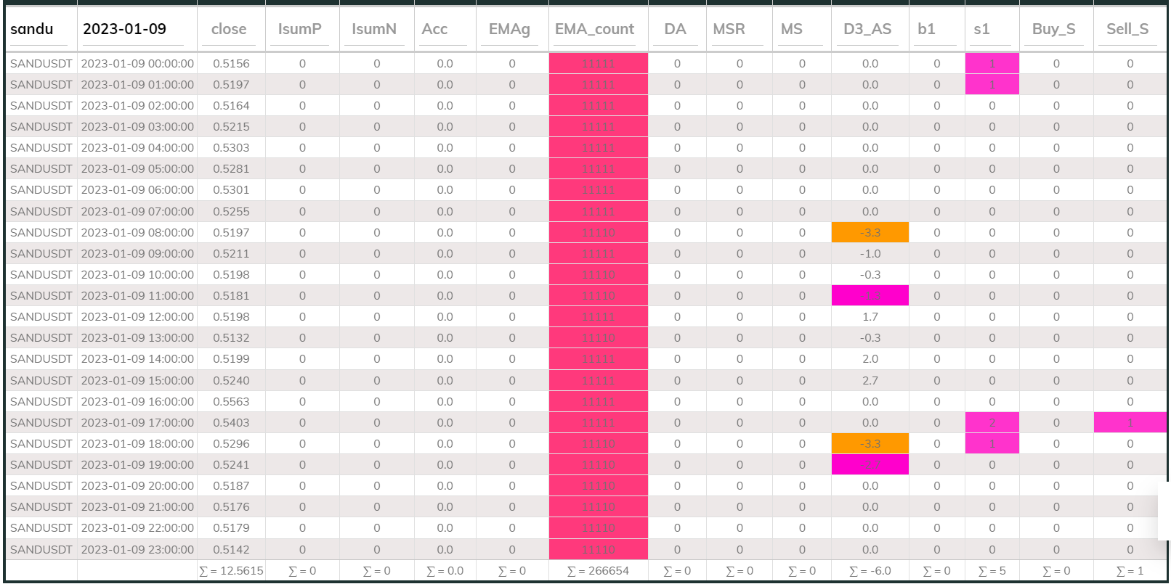The image size is (1171, 584).
Task: Select the orange D3_AS cell at 18:00:00
Action: tap(870, 444)
